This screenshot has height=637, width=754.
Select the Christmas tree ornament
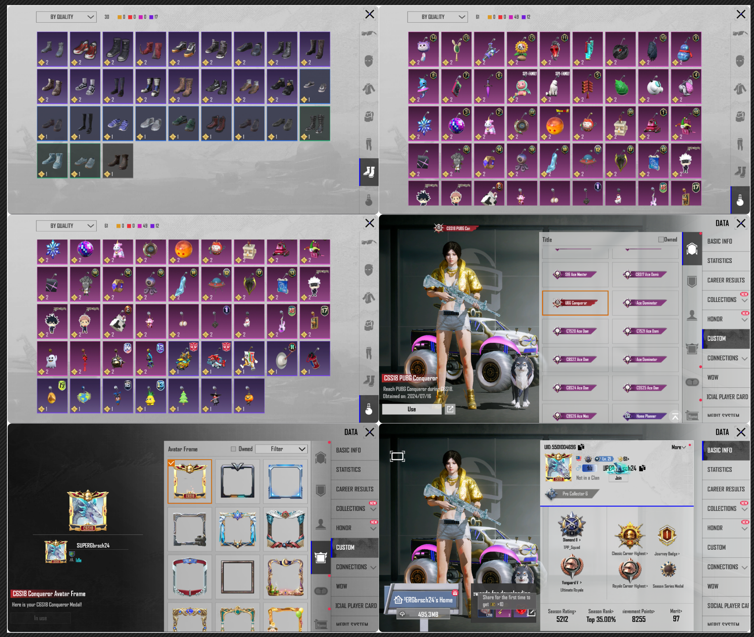pos(184,396)
